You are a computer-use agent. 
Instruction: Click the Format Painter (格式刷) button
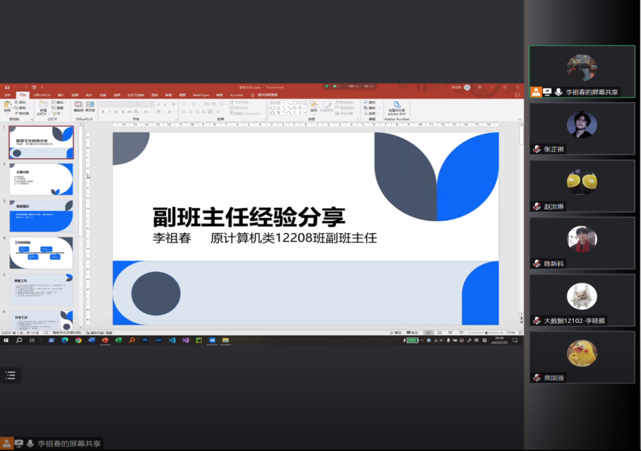[21, 113]
